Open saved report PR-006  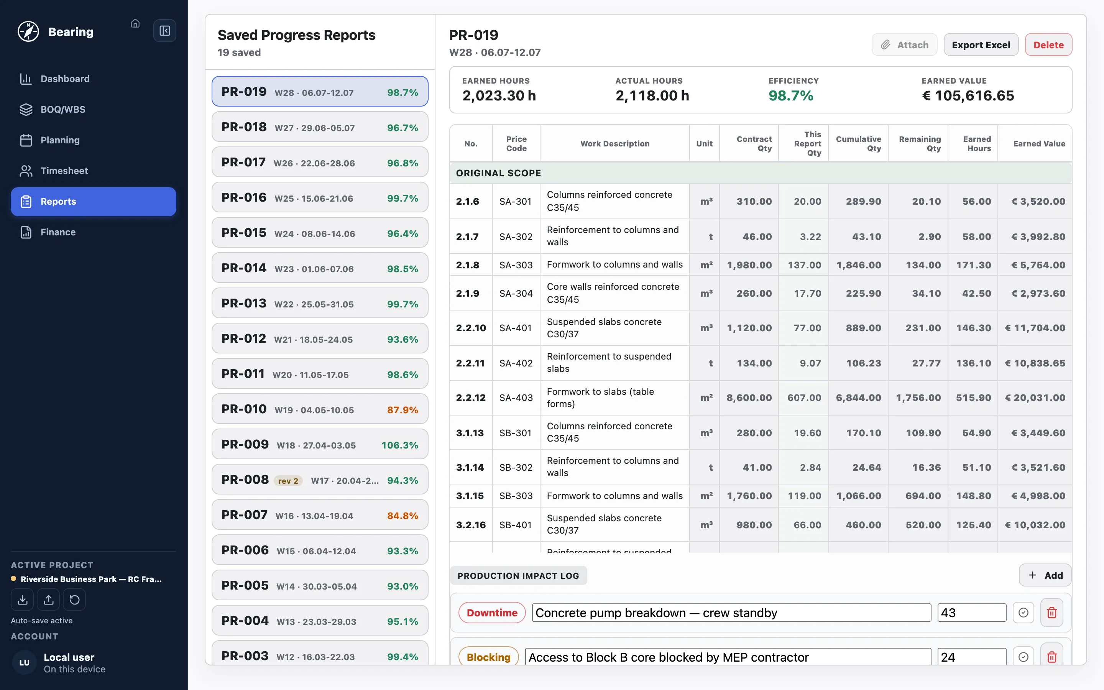click(x=320, y=550)
